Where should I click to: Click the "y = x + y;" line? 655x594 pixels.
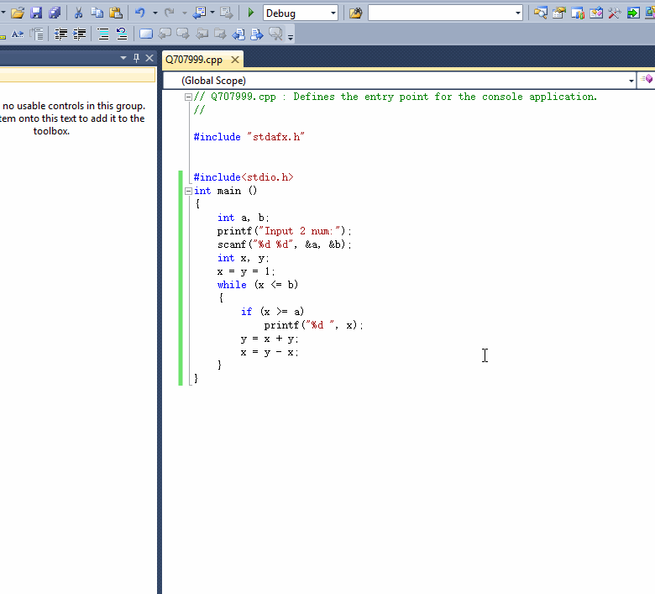coord(270,339)
